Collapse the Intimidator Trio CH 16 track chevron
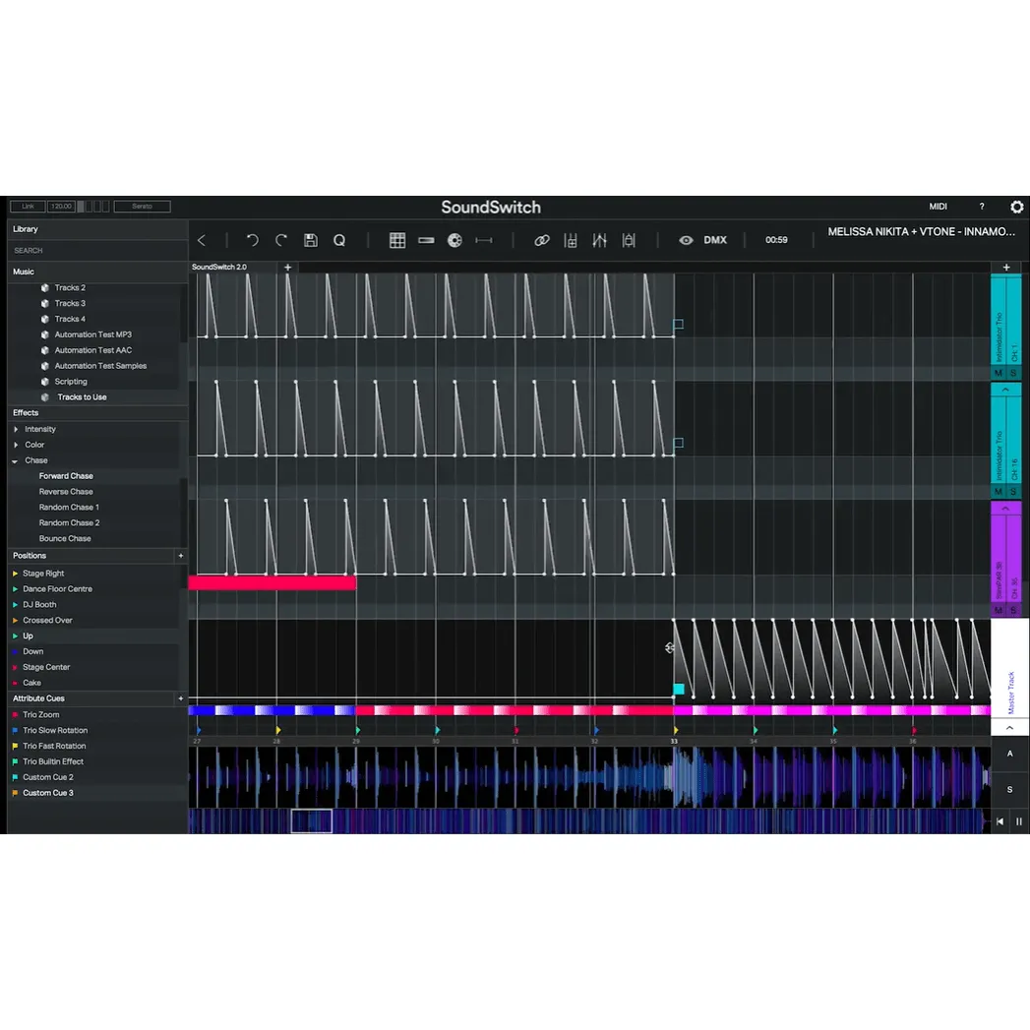The width and height of the screenshot is (1030, 1030). click(1005, 390)
